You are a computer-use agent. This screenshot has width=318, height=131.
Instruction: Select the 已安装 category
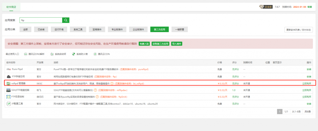tap(41, 29)
